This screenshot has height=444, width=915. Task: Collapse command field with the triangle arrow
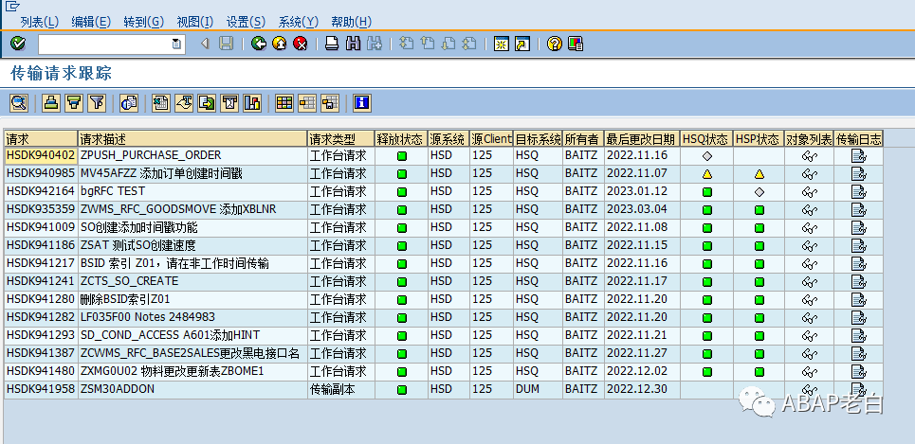(x=204, y=44)
